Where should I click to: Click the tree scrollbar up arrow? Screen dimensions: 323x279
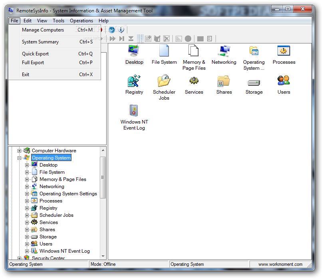click(x=103, y=150)
